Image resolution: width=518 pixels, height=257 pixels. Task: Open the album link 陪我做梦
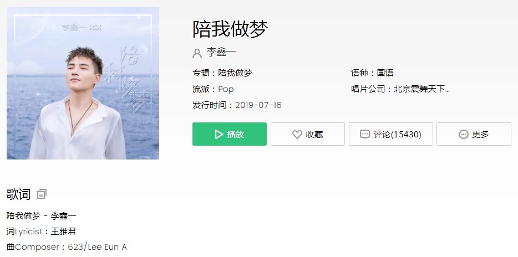pyautogui.click(x=235, y=73)
